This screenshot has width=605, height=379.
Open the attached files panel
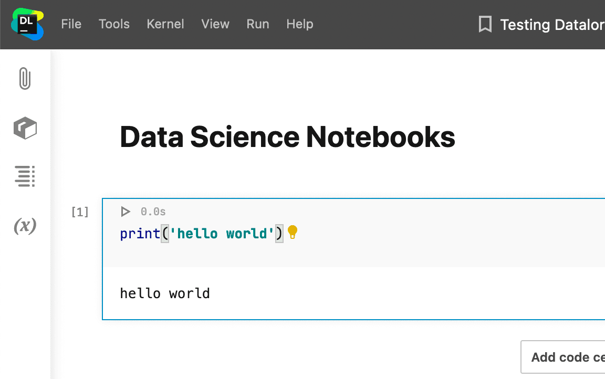pyautogui.click(x=24, y=79)
